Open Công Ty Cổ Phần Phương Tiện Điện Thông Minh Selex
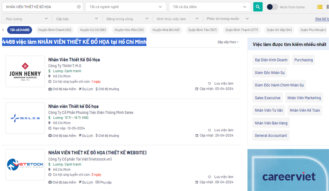The height and width of the screenshot is (191, 329). (91, 112)
